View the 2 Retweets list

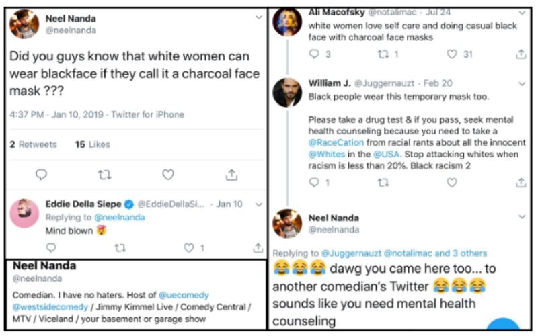click(x=34, y=144)
